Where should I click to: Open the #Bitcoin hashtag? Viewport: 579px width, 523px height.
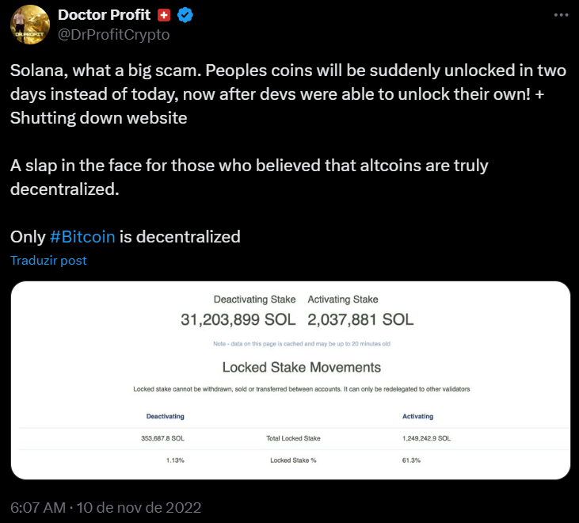click(82, 237)
